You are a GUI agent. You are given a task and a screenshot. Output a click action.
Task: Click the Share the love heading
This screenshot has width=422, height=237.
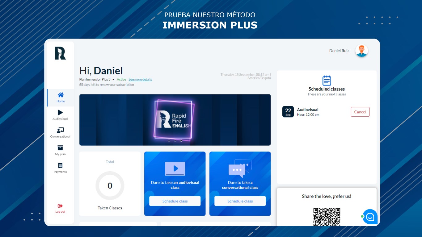coord(327,196)
